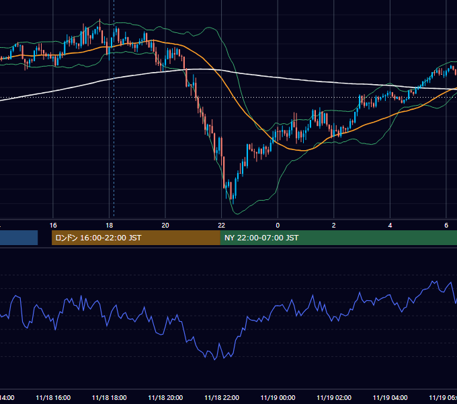This screenshot has height=404, width=457.
Task: Click the "11/19 04:00" date axis label
Action: (x=390, y=397)
